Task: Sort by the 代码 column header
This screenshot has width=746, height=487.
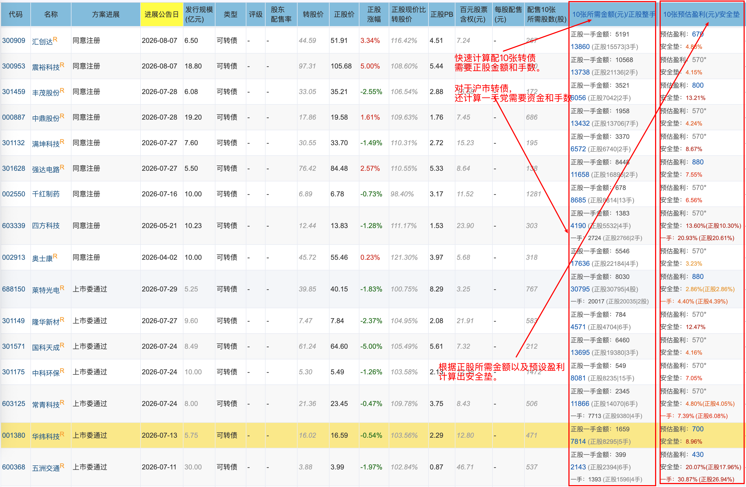Action: (16, 14)
